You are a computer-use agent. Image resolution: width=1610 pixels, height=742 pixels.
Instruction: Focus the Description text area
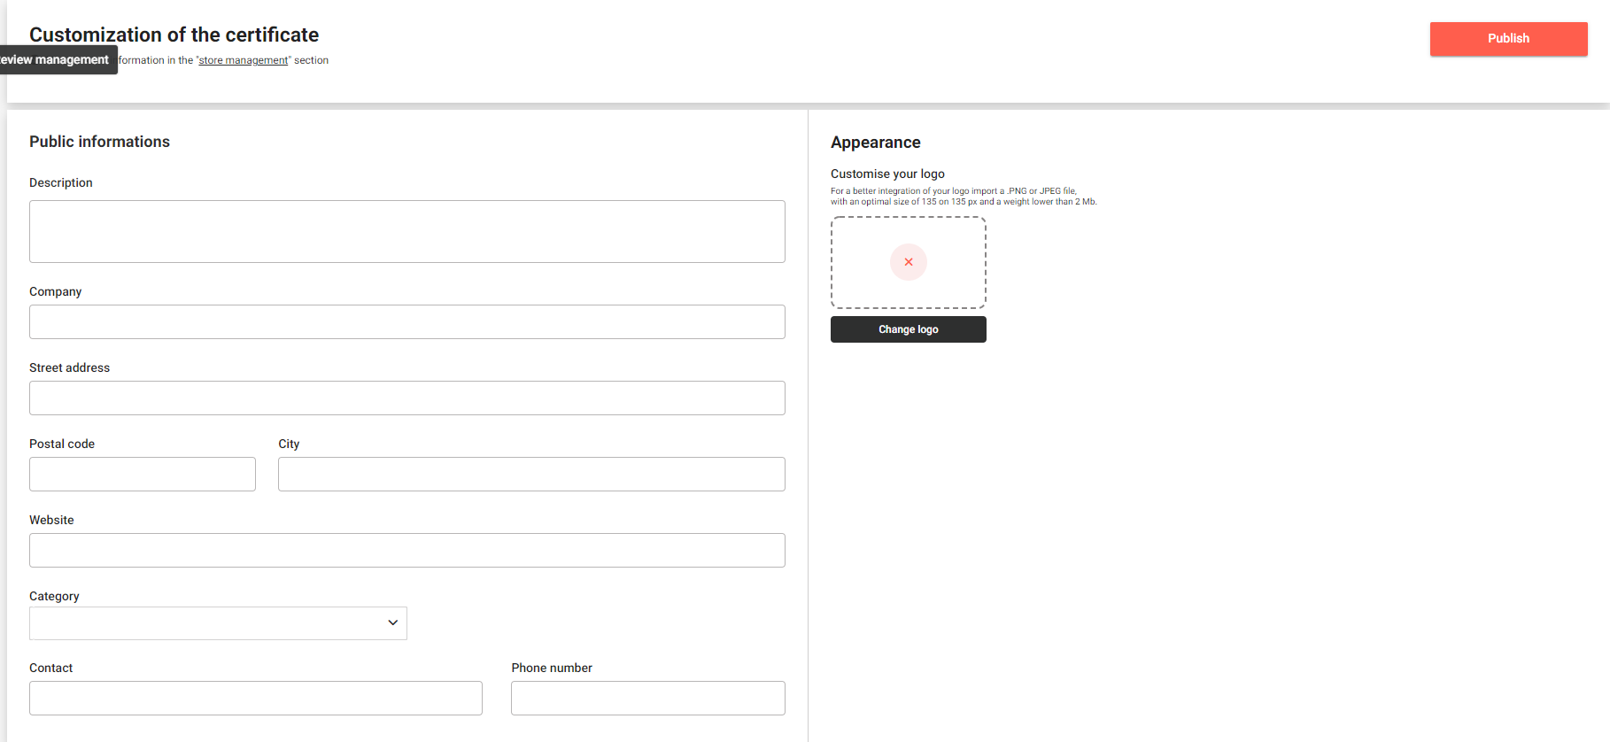407,232
